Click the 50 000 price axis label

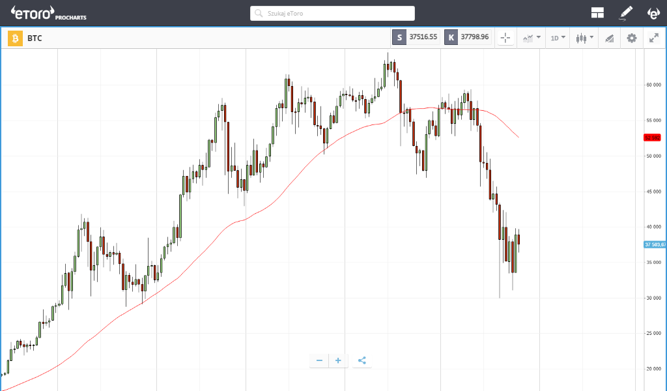point(654,156)
